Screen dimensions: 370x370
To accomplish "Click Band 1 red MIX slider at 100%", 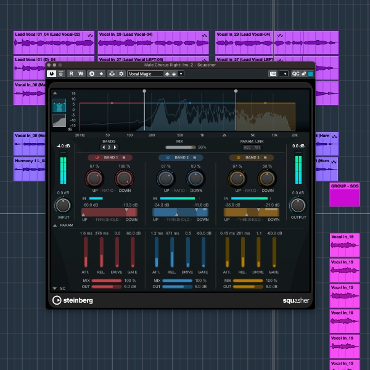I will (x=107, y=281).
